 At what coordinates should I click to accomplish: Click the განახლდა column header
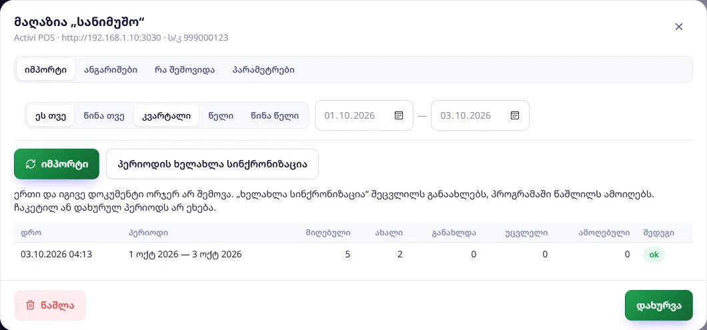coord(454,233)
